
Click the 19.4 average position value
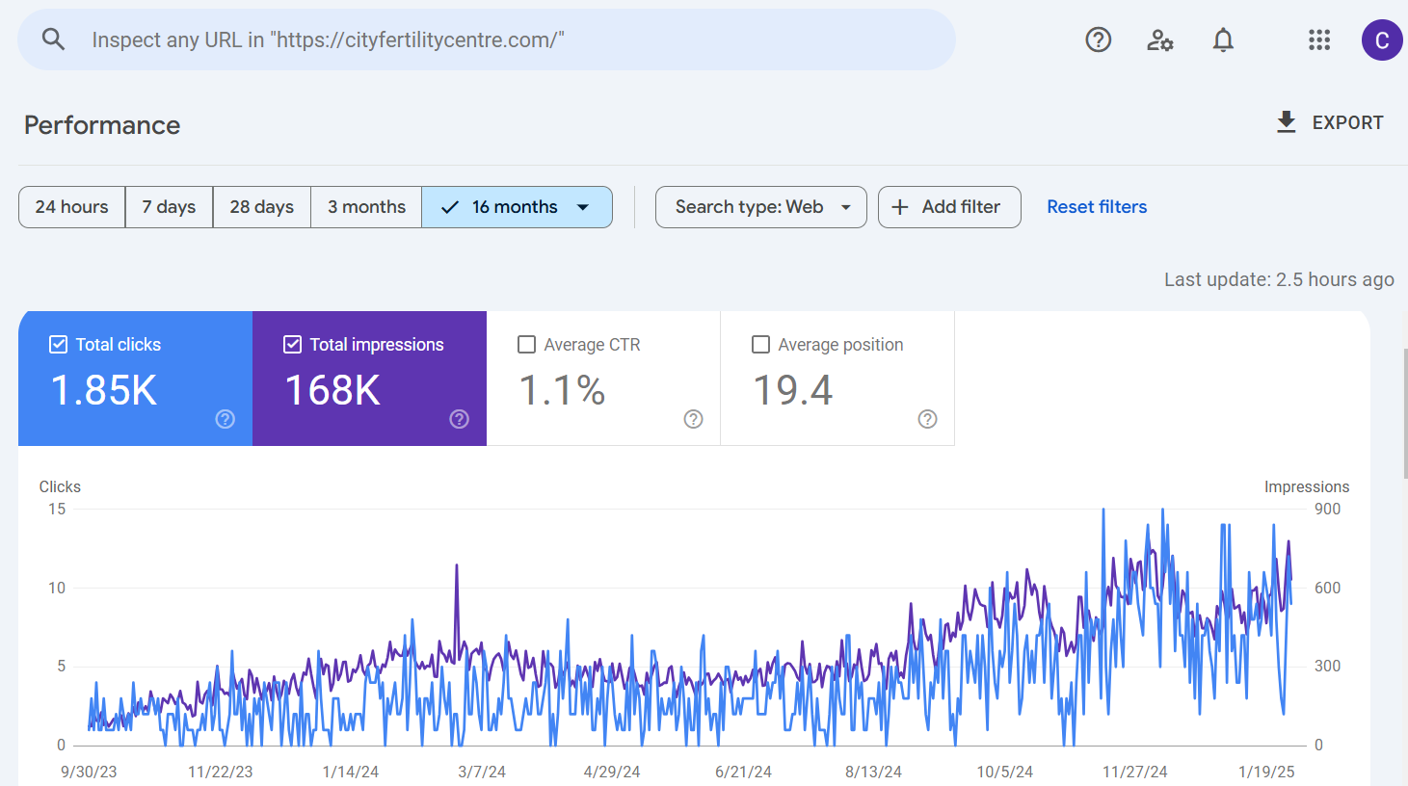click(x=792, y=390)
